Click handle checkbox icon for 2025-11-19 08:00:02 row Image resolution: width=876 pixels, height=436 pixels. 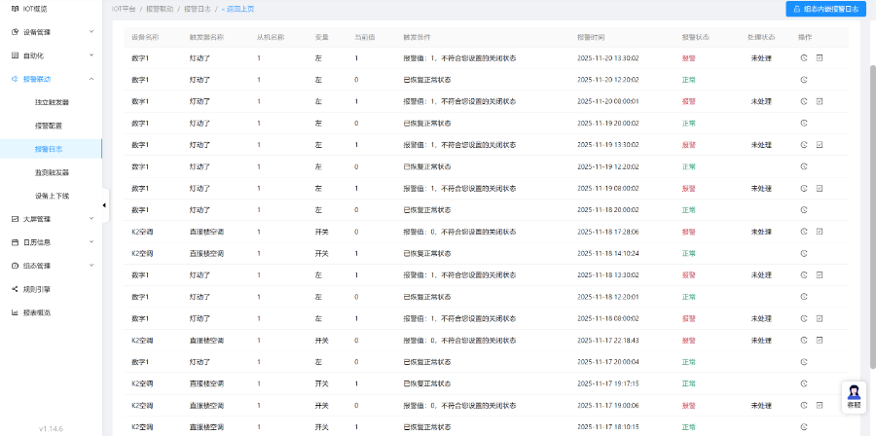[x=820, y=188]
